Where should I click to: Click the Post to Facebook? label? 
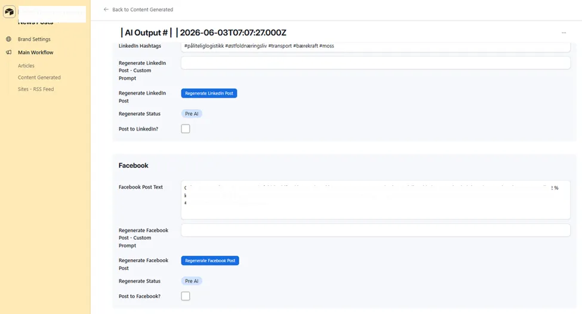140,296
